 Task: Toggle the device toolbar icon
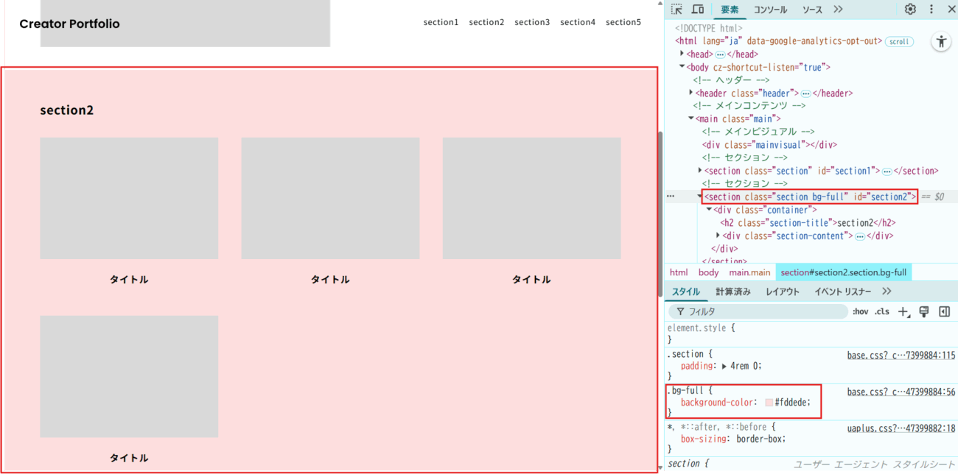697,10
